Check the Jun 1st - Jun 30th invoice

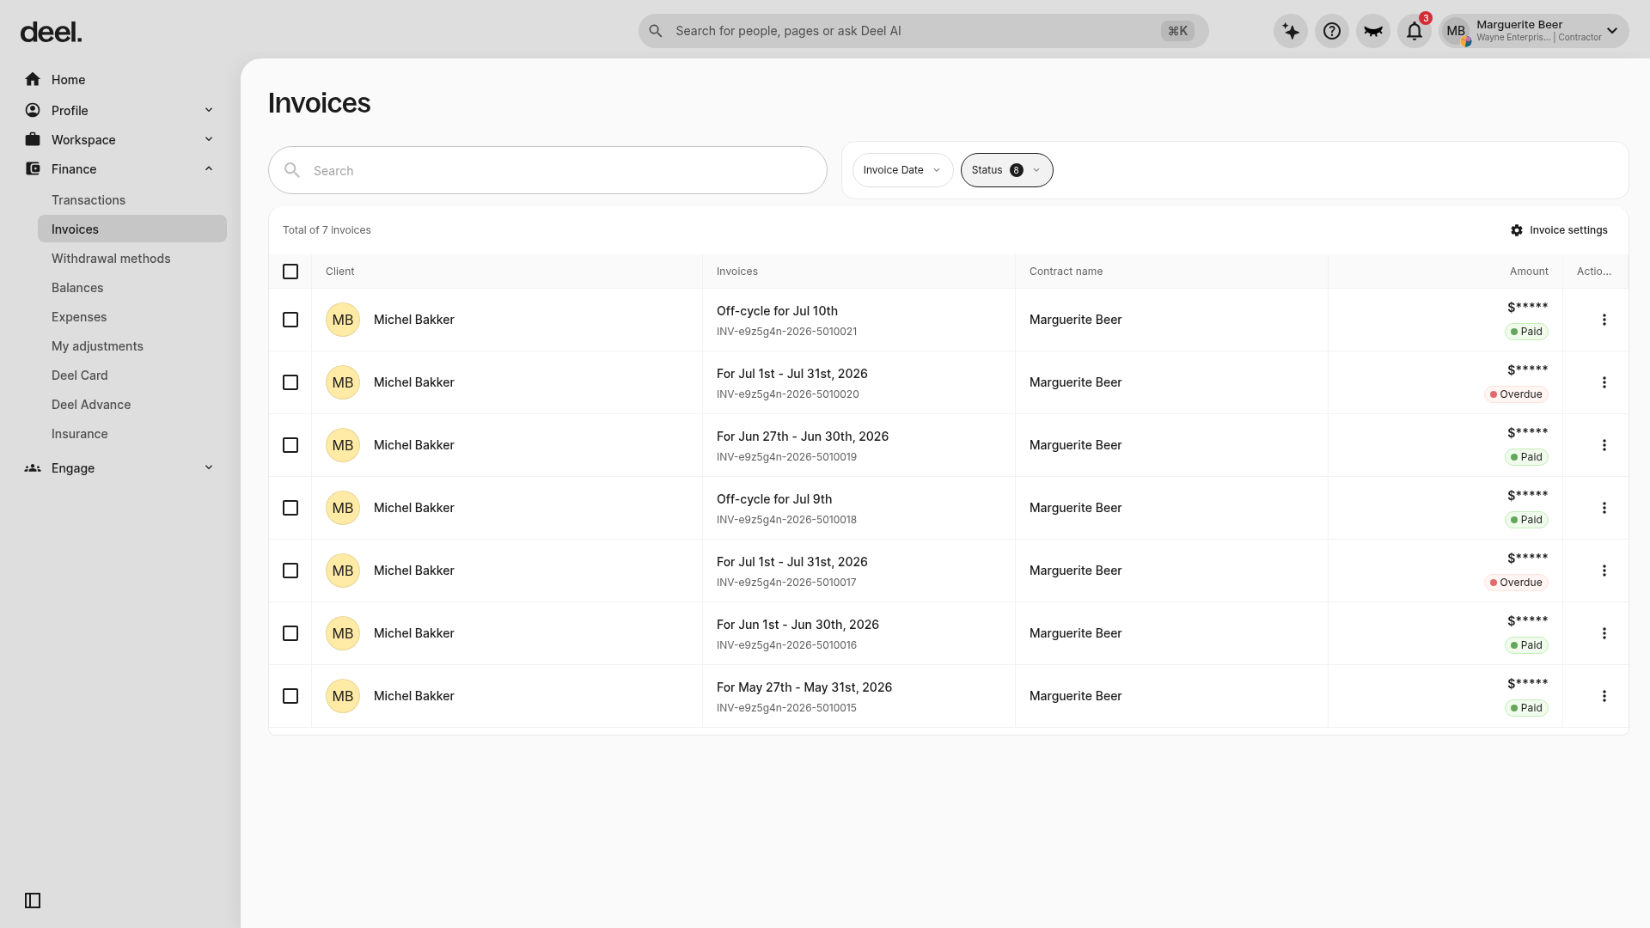[290, 633]
